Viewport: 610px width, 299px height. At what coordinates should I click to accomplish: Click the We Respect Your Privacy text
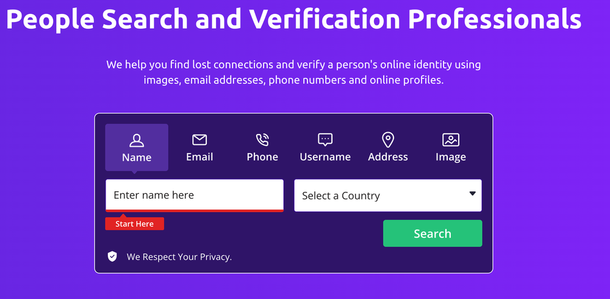[x=179, y=256]
